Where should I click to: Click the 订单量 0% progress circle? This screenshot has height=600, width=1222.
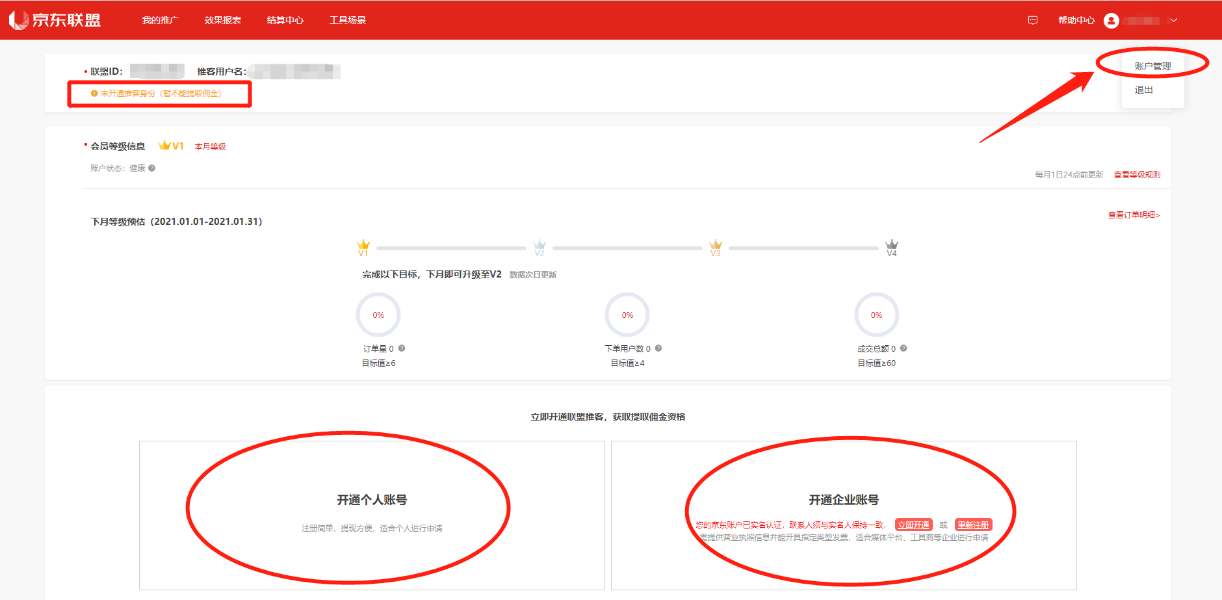coord(378,315)
